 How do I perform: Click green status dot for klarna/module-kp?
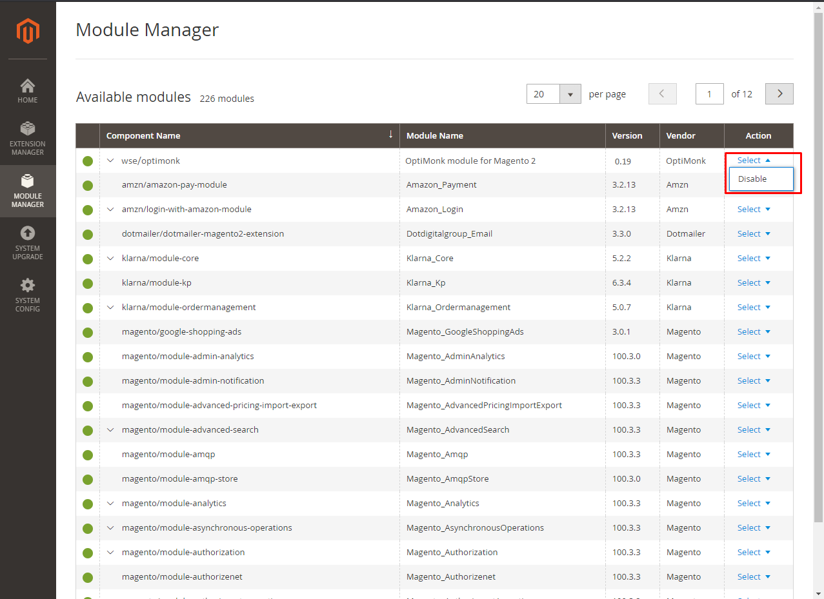coord(88,284)
